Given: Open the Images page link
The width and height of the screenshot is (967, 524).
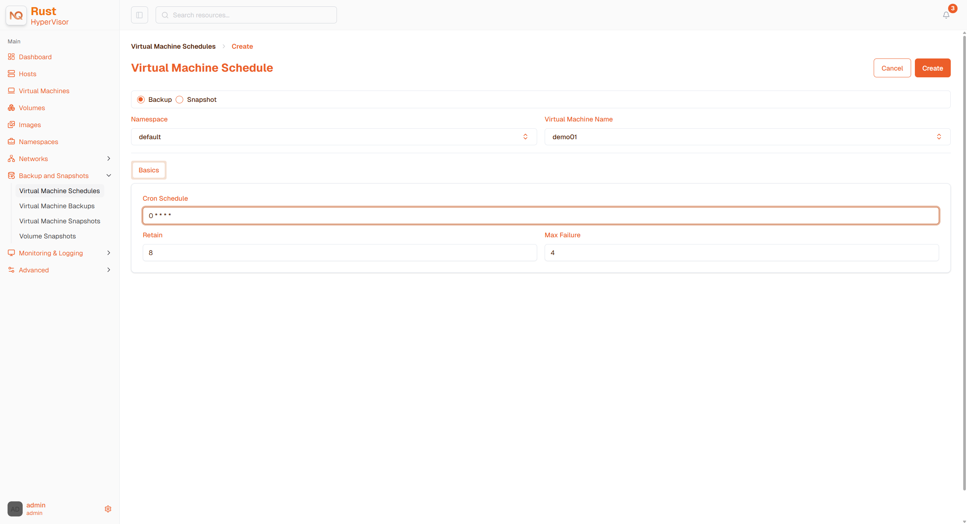Looking at the screenshot, I should (30, 125).
